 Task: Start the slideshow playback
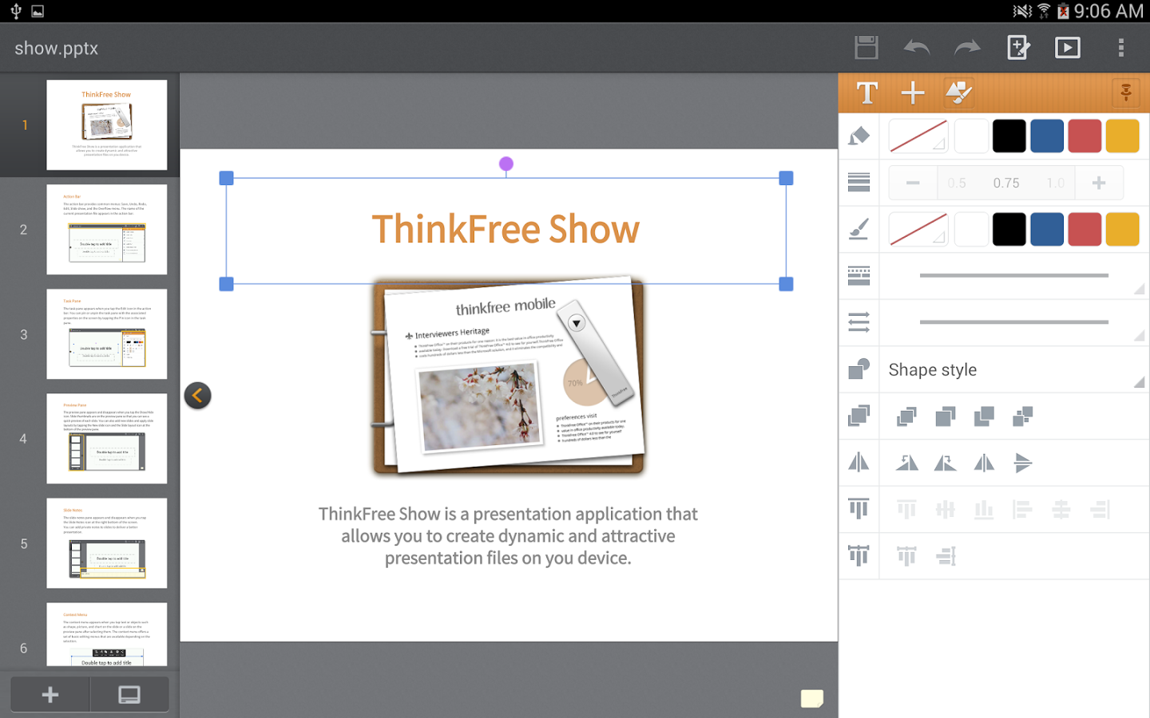pos(1068,48)
